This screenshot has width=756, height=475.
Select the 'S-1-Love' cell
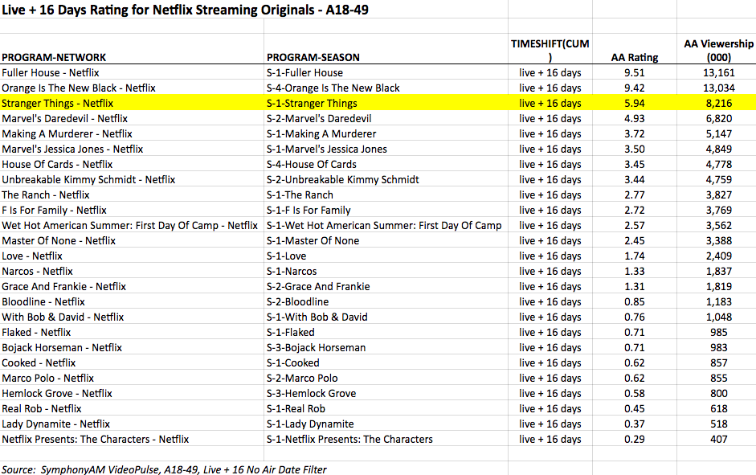click(x=286, y=256)
